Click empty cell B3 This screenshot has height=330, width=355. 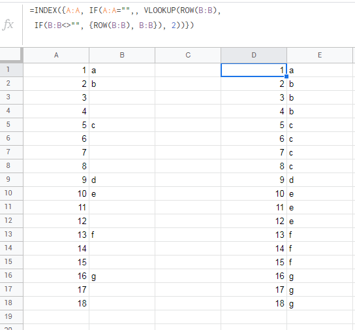pyautogui.click(x=122, y=97)
